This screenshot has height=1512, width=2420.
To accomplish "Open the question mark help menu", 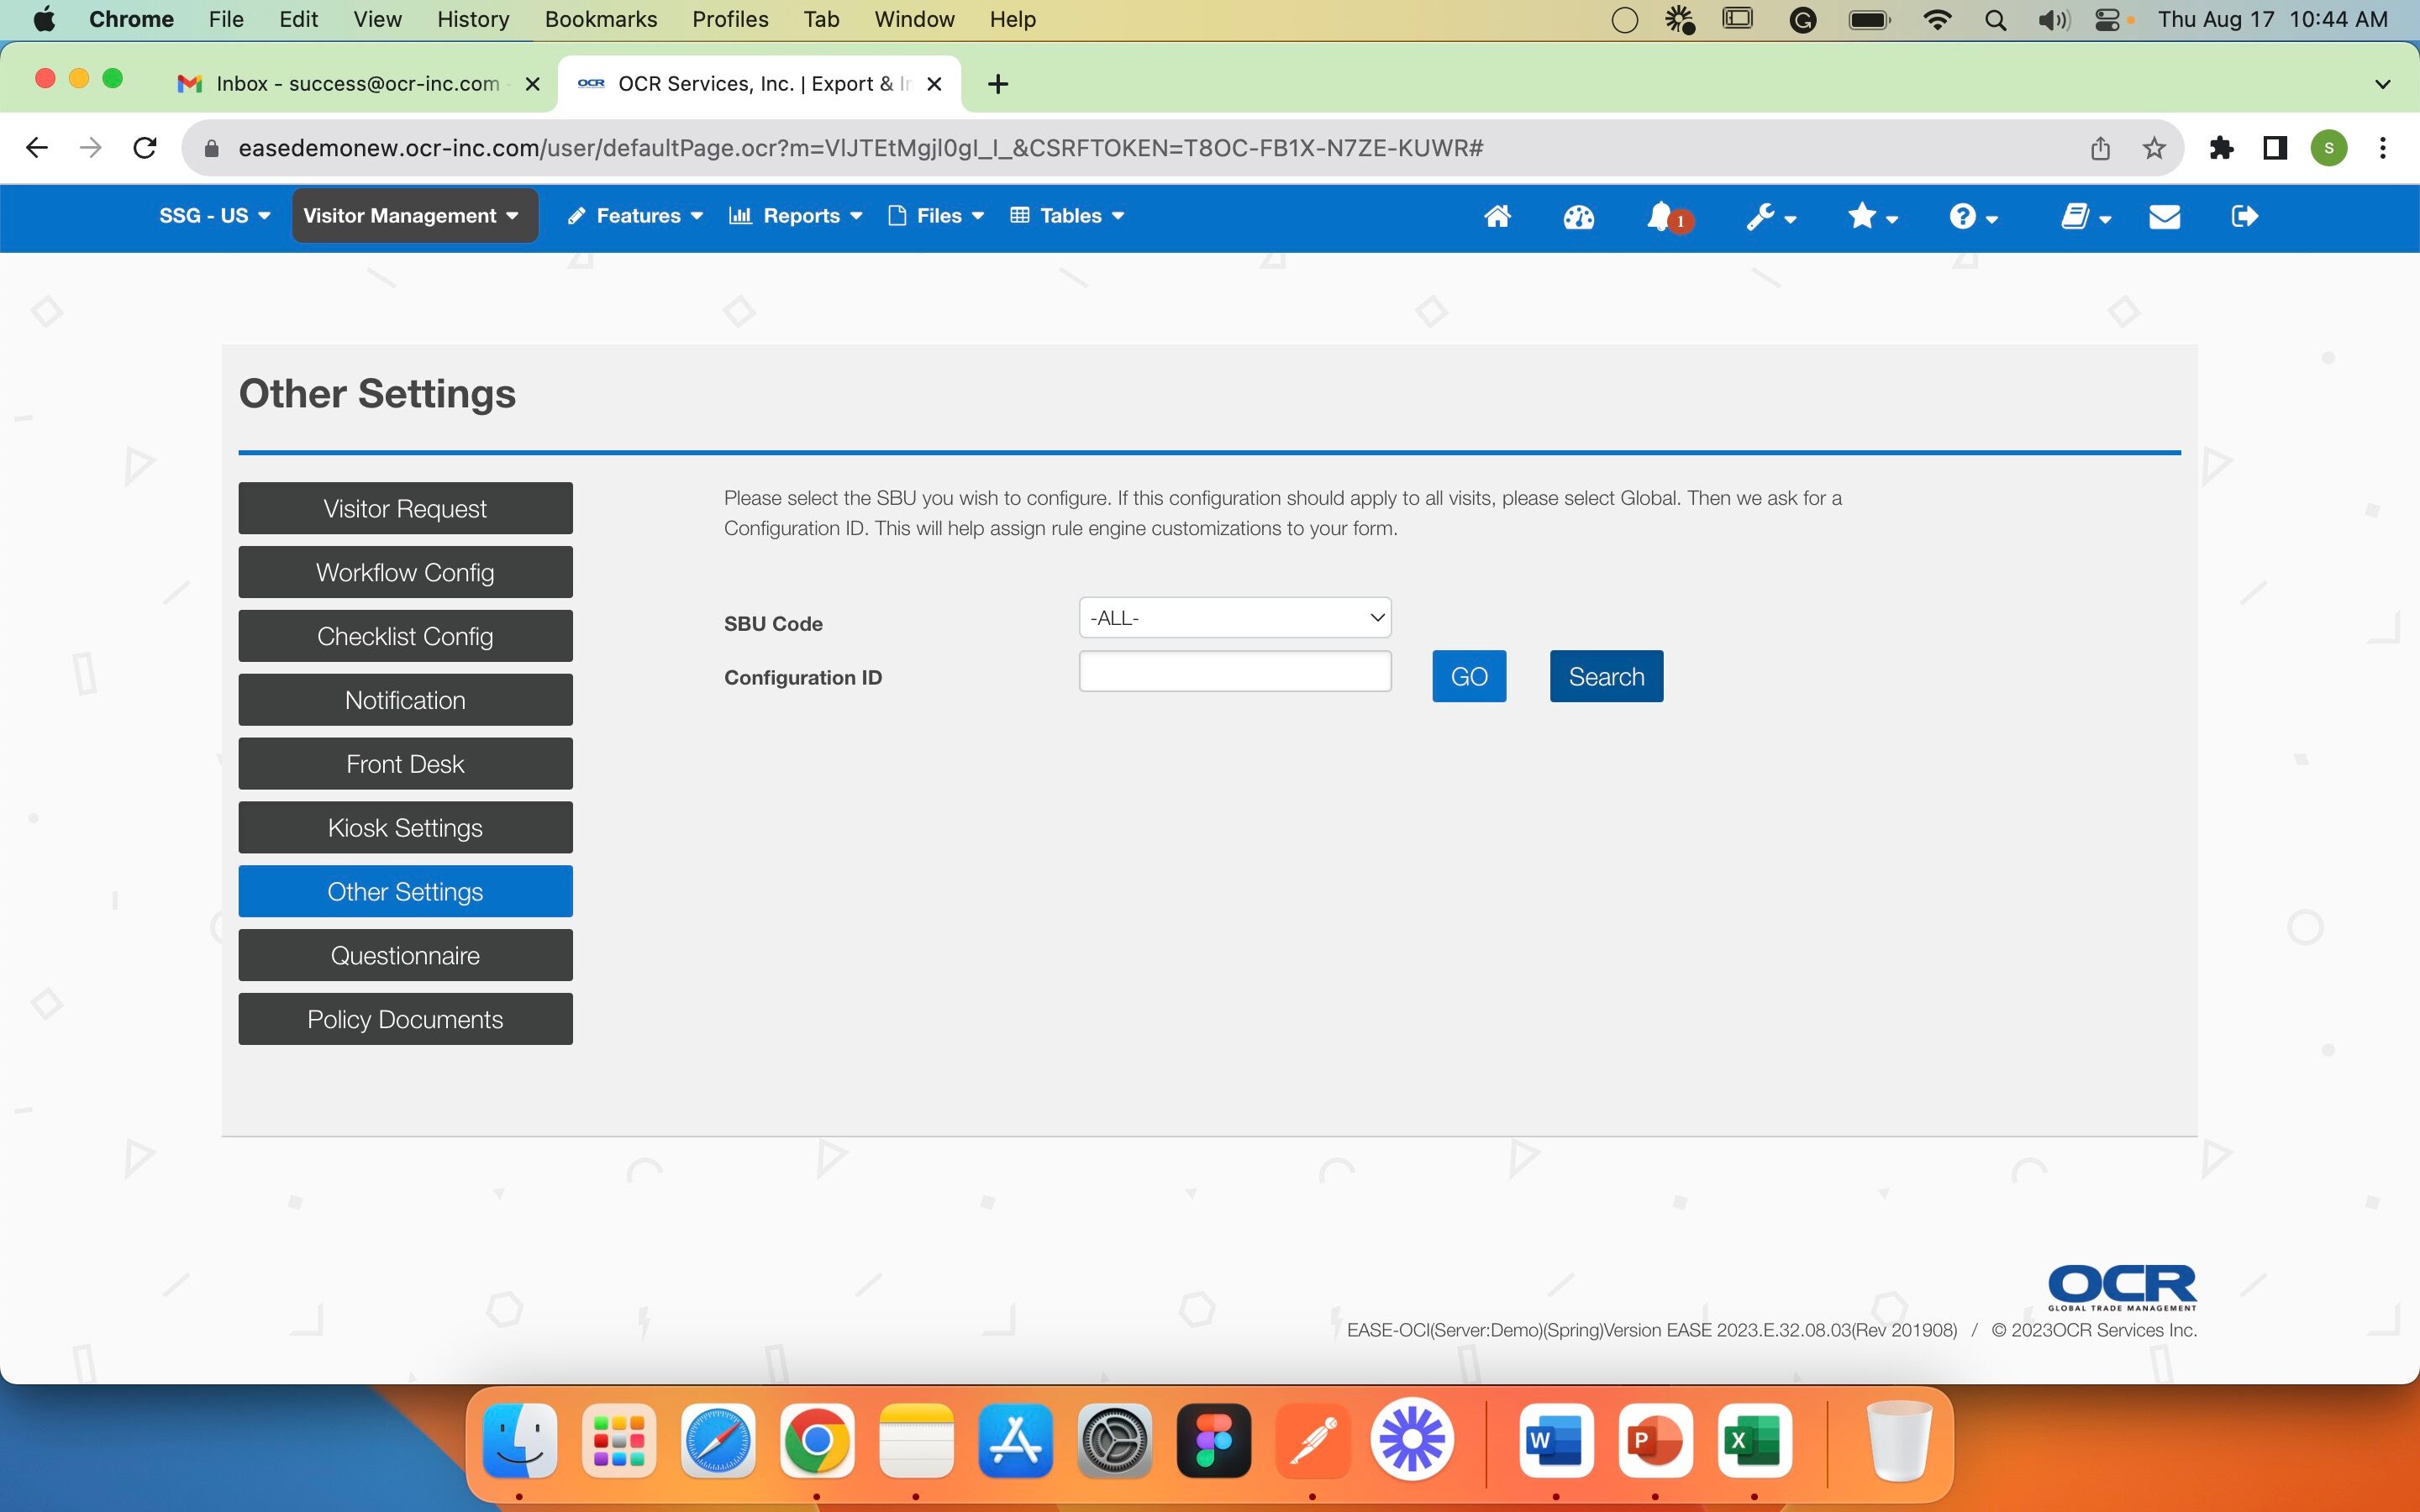I will pos(1972,216).
